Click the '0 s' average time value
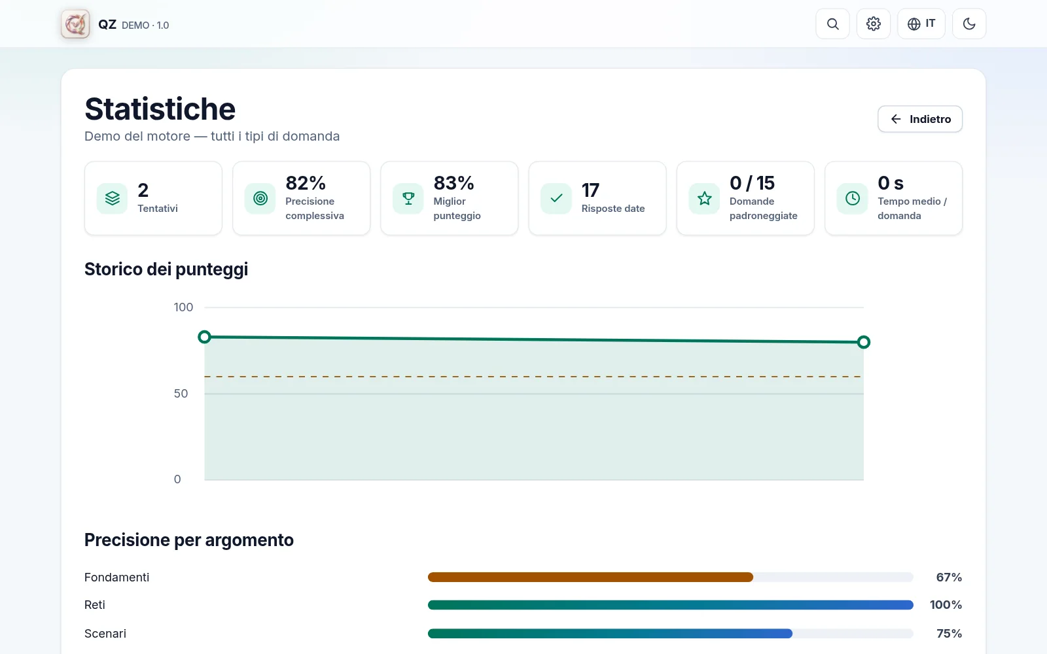Viewport: 1047px width, 654px height. (x=890, y=183)
